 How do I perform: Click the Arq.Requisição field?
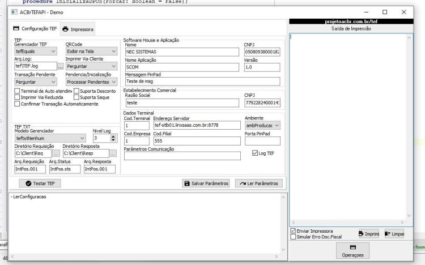point(30,169)
